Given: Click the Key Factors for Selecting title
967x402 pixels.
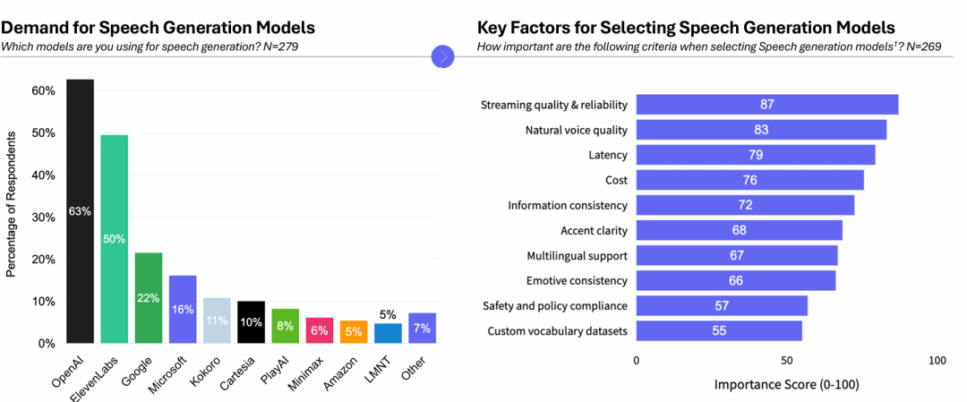Looking at the screenshot, I should coord(686,29).
